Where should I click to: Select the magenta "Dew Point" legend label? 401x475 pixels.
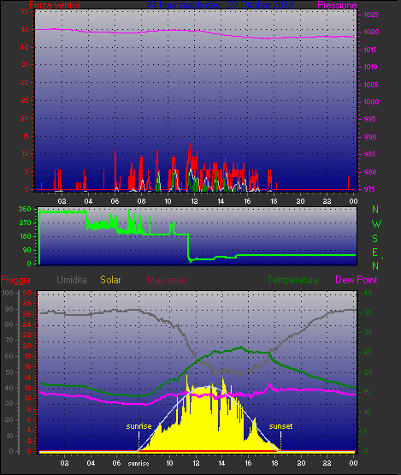357,280
